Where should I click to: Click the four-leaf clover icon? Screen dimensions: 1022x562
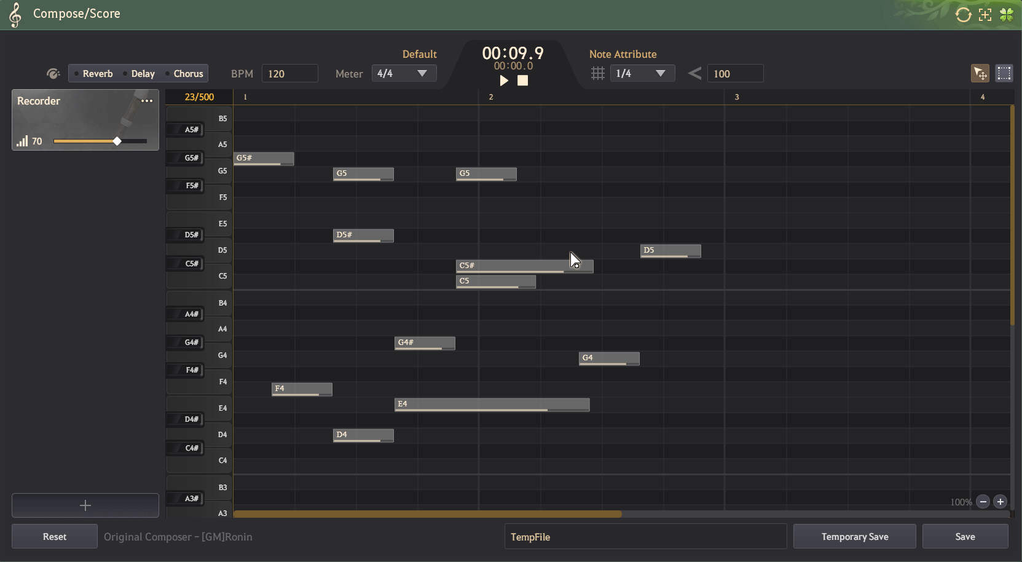pyautogui.click(x=1007, y=15)
